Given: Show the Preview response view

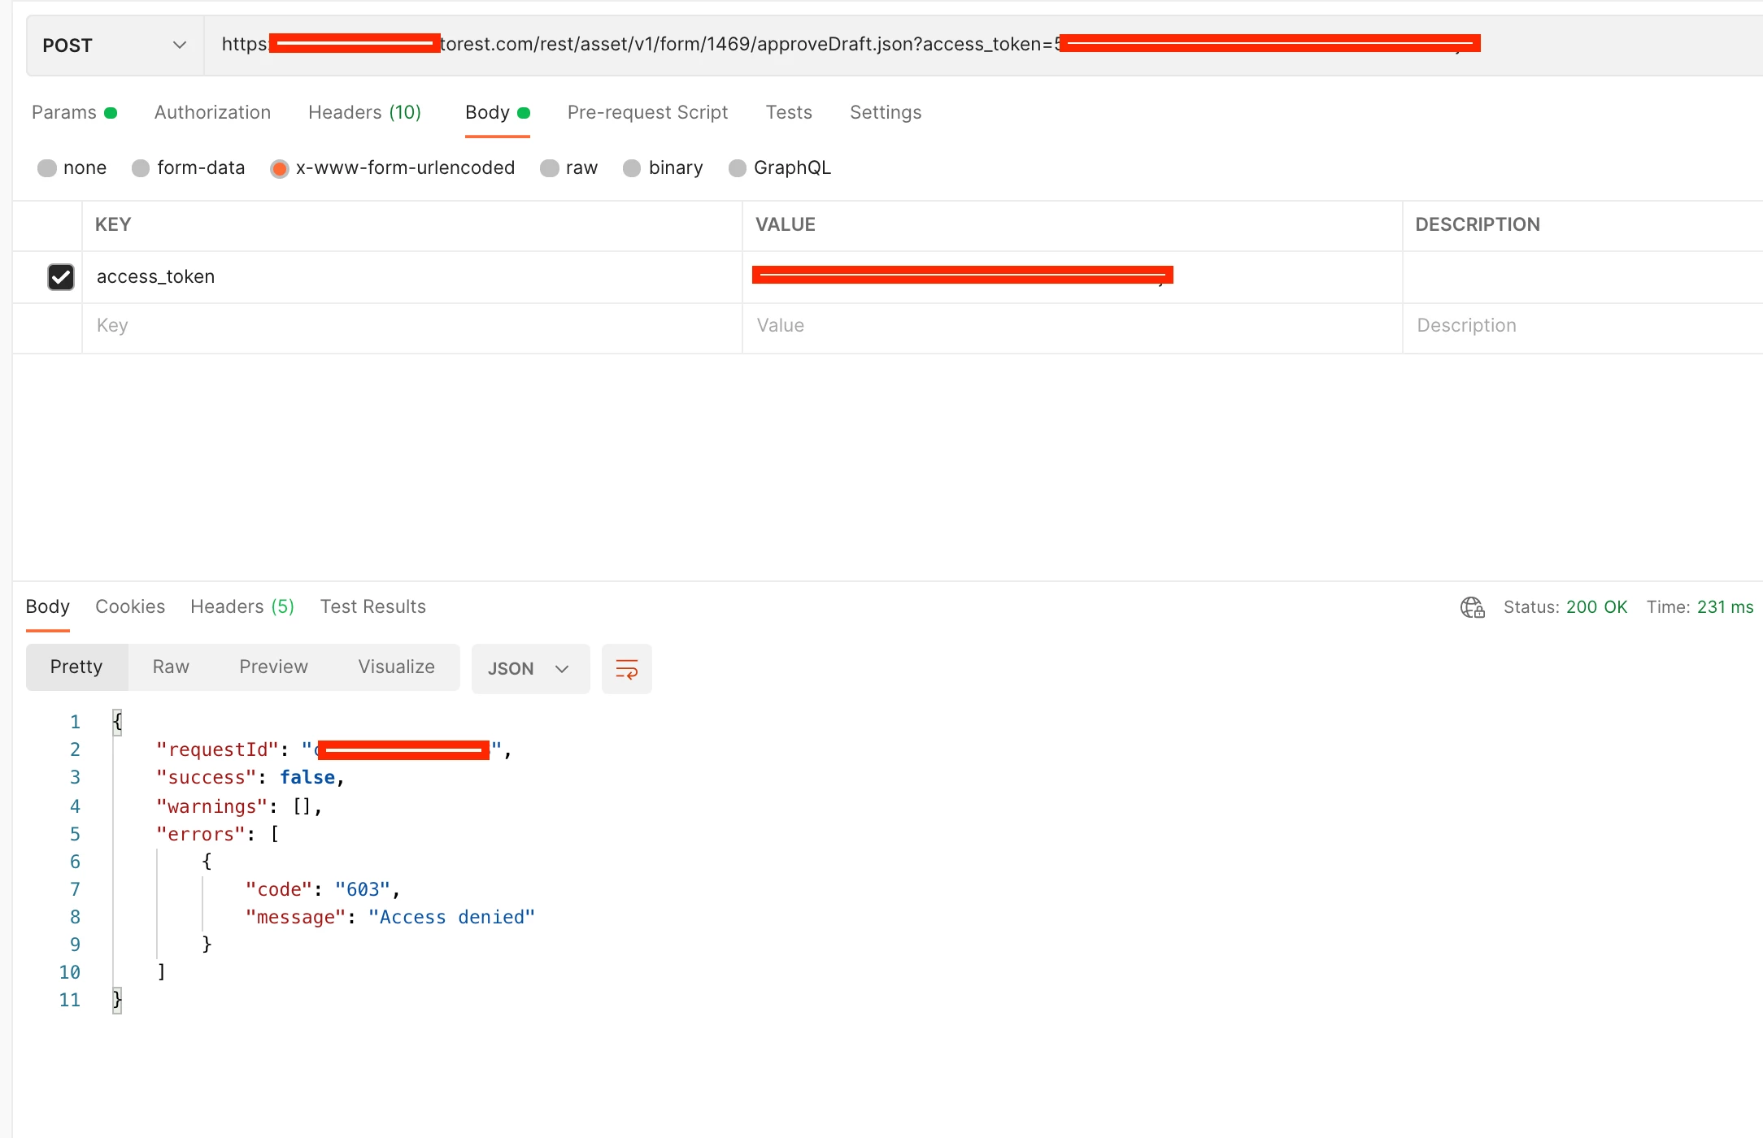Looking at the screenshot, I should tap(273, 667).
